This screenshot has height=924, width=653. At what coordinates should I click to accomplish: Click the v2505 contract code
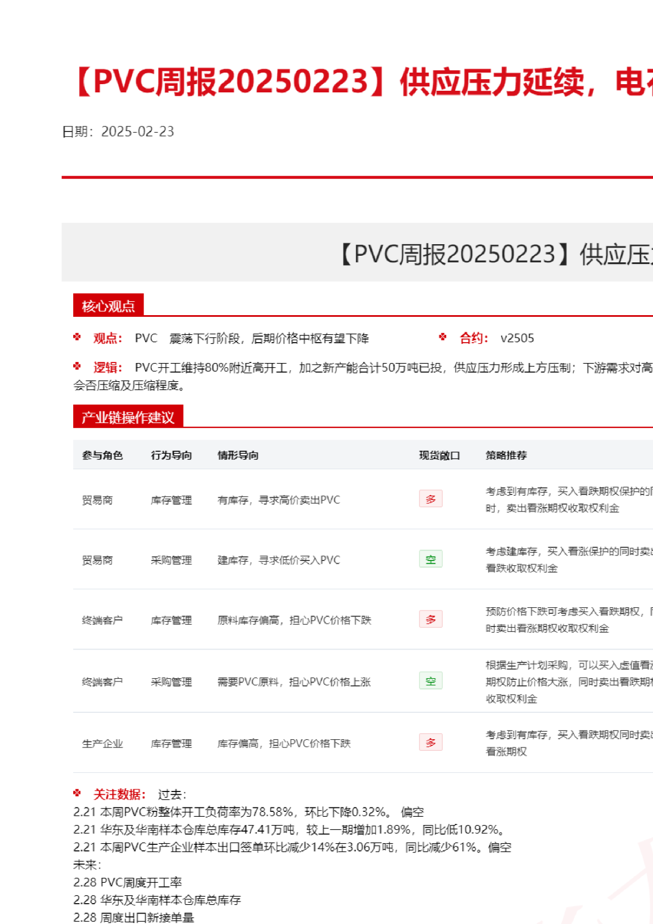pos(517,338)
